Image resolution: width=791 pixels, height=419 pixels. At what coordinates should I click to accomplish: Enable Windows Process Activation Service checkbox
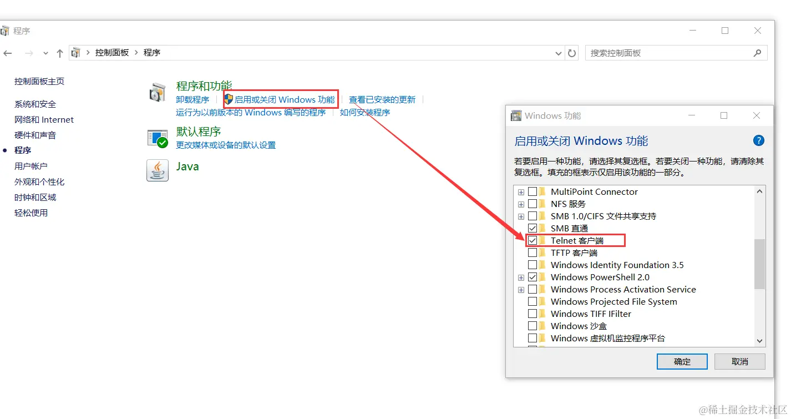533,289
